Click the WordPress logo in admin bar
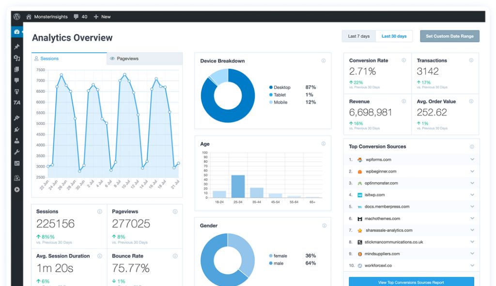This screenshot has height=286, width=496. click(x=17, y=16)
